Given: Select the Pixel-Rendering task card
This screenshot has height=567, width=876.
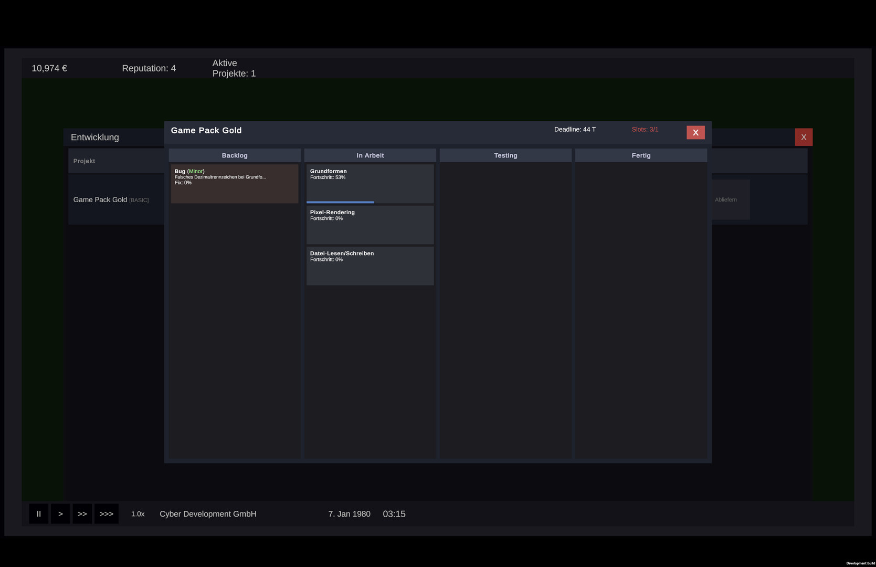Looking at the screenshot, I should click(370, 225).
